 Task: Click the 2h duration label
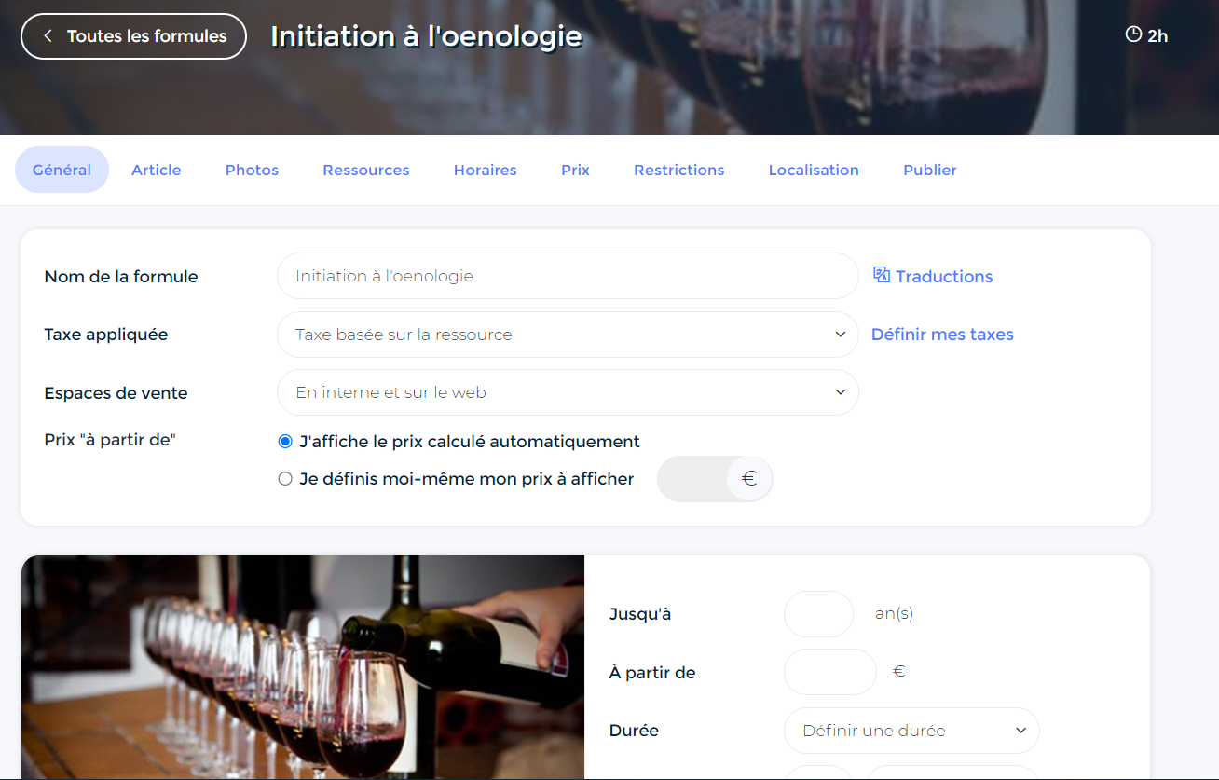tap(1157, 36)
